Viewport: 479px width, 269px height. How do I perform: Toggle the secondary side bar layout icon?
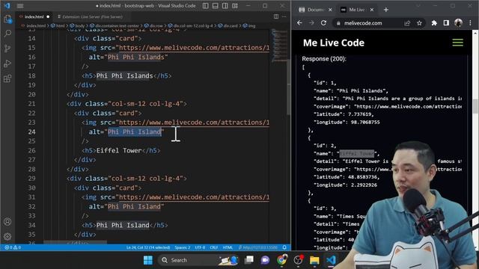[225, 6]
